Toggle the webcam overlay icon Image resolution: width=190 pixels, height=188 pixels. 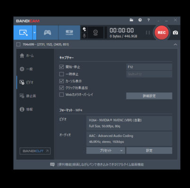pos(95,32)
